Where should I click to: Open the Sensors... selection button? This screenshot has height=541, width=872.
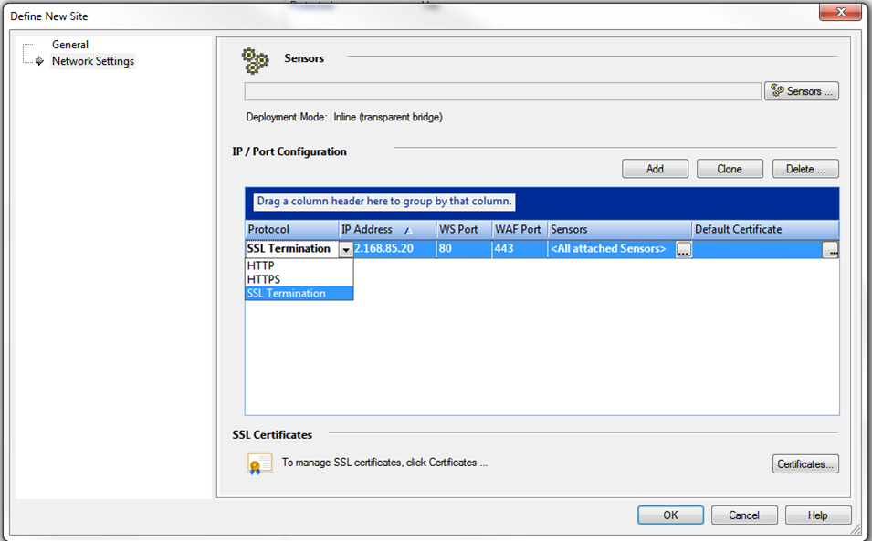(801, 91)
